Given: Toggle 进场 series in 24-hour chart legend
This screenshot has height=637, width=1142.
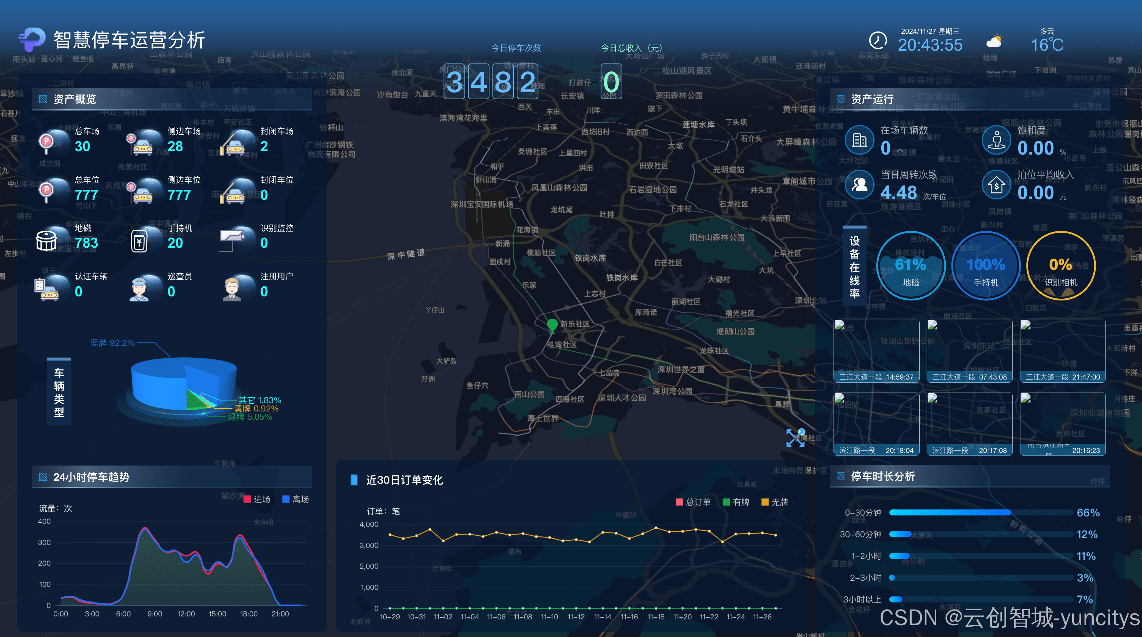Looking at the screenshot, I should tap(257, 499).
